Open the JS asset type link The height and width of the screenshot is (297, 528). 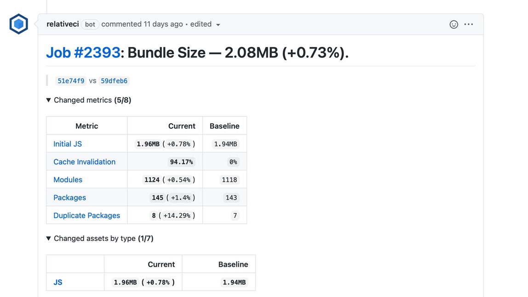coord(58,282)
